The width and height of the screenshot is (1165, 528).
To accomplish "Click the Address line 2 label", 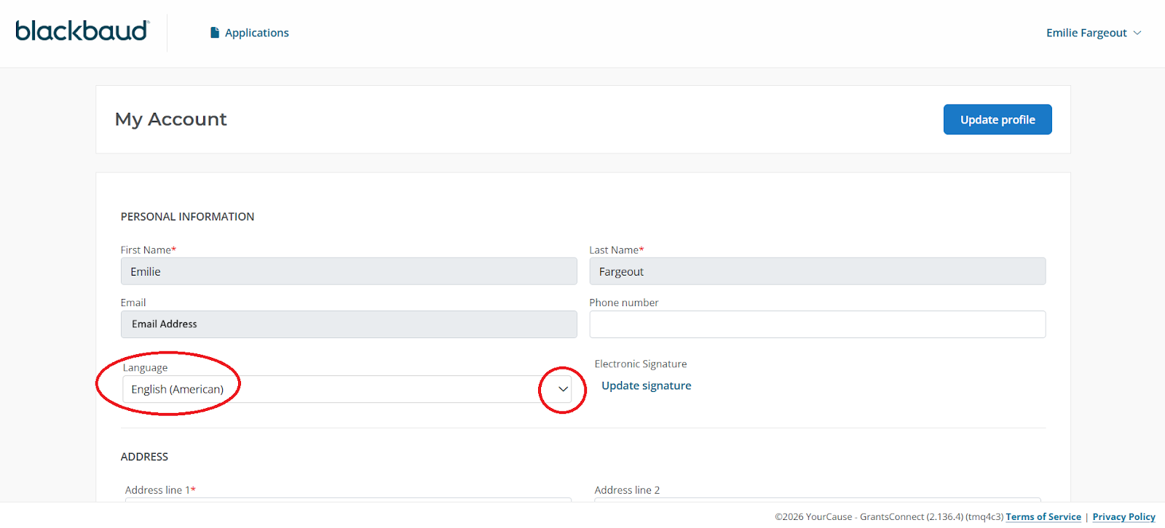I will (x=627, y=490).
